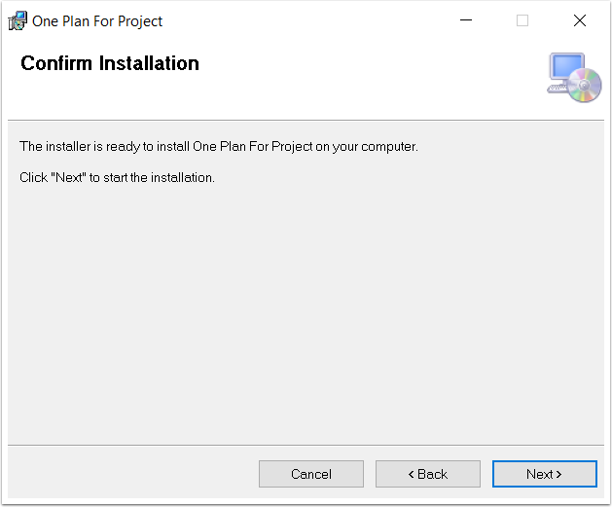Click the "One Plan For Project" title text
Viewport: 612px width, 507px height.
97,21
